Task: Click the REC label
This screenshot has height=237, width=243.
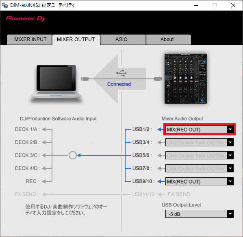Action: 33,181
